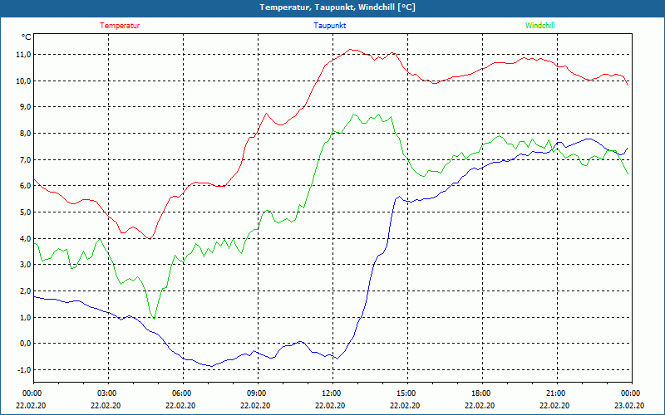Viewport: 665px width, 415px height.
Task: Click the 11,0 y-axis value
Action: click(23, 54)
